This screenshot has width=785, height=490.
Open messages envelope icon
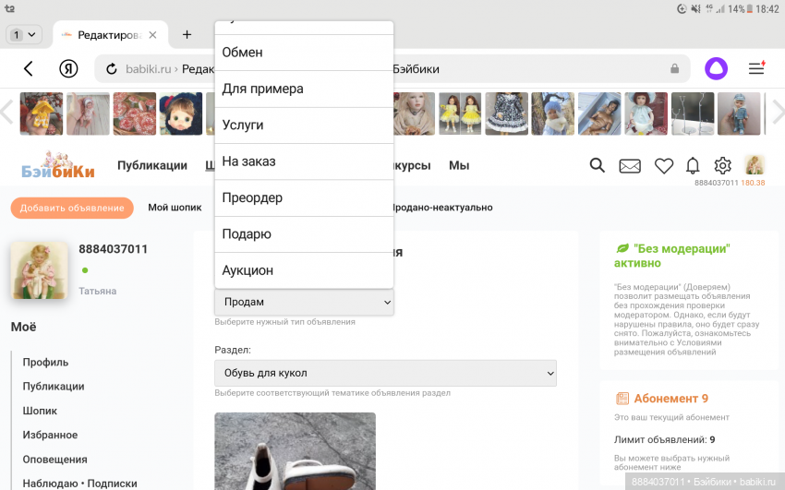click(x=630, y=166)
